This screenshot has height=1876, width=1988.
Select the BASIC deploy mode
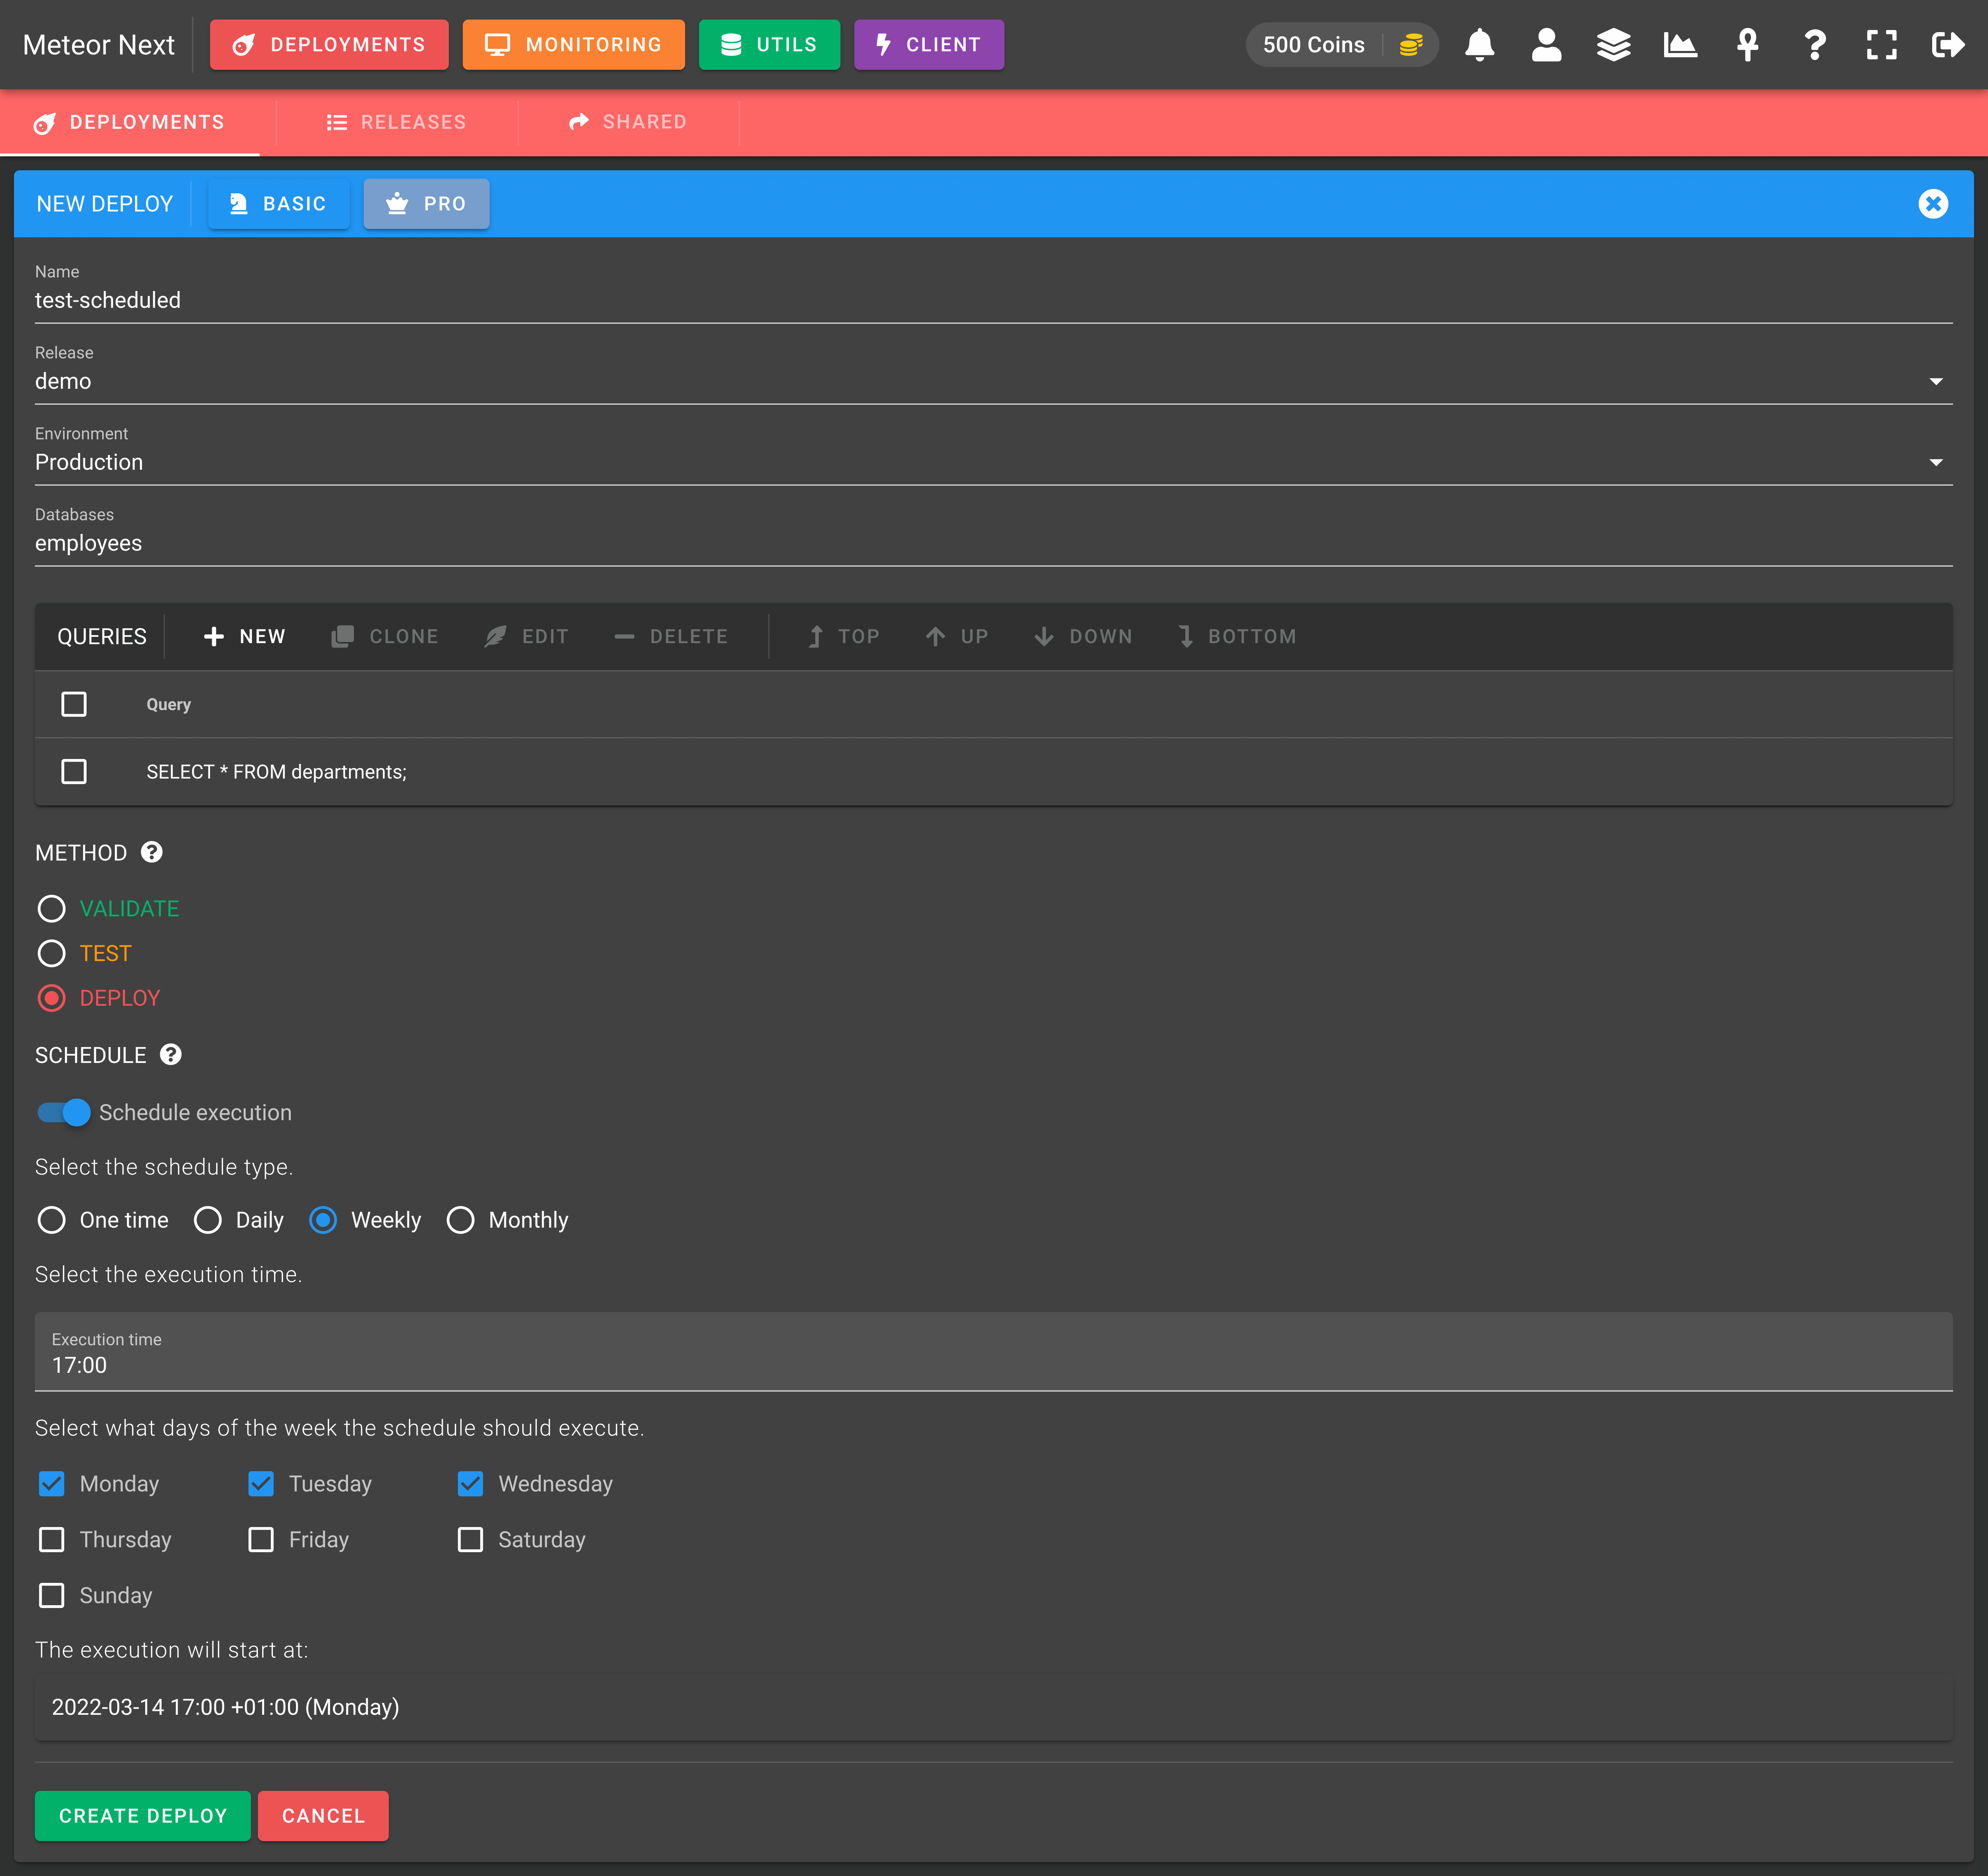click(279, 204)
